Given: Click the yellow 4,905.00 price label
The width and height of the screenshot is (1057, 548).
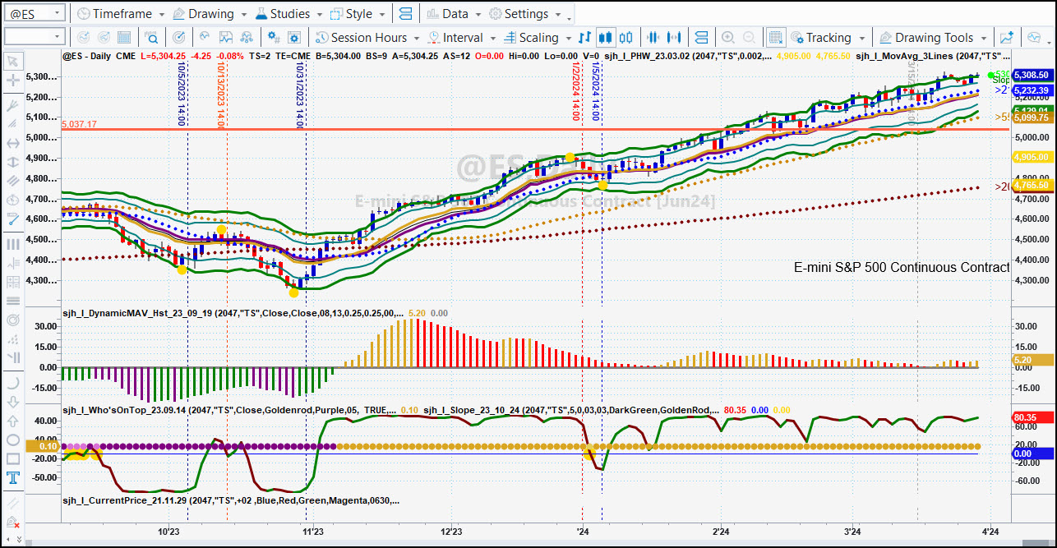Looking at the screenshot, I should [x=1032, y=157].
